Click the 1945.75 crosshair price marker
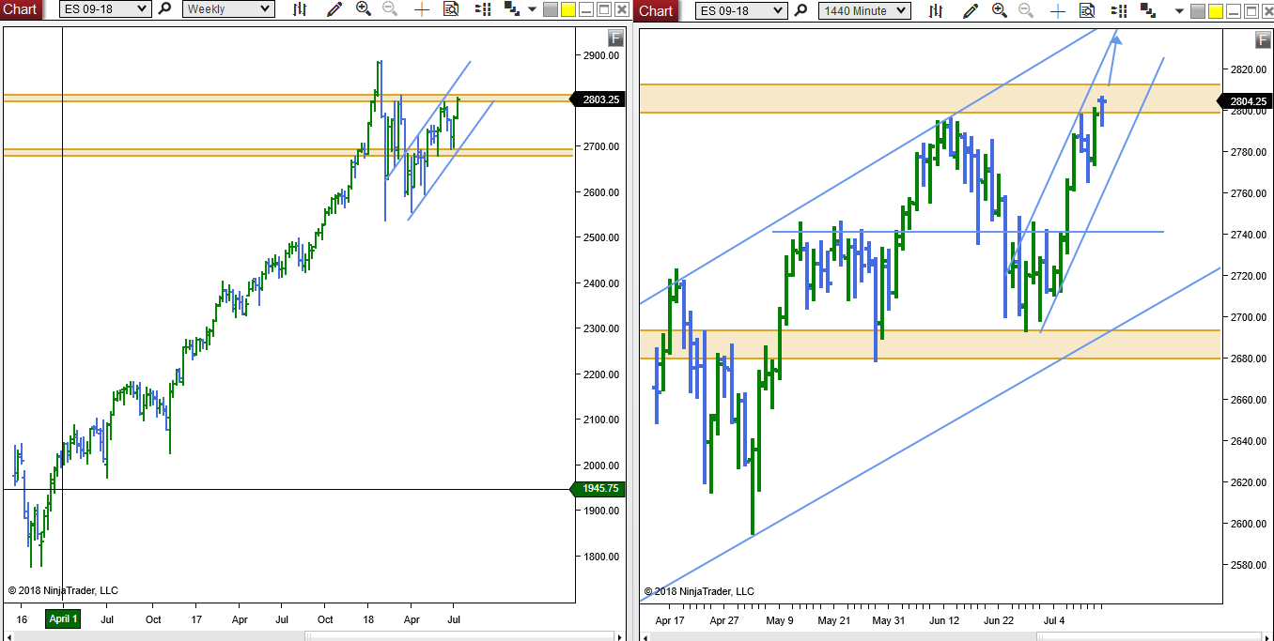This screenshot has height=641, width=1274. click(597, 488)
